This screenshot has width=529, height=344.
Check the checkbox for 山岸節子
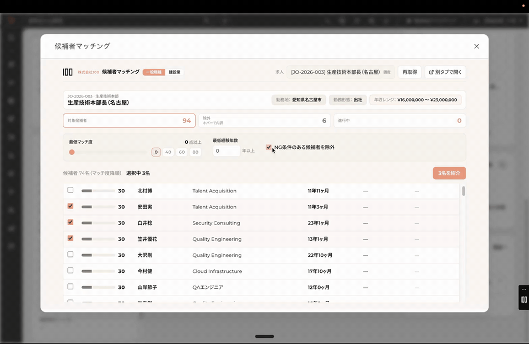tap(70, 287)
